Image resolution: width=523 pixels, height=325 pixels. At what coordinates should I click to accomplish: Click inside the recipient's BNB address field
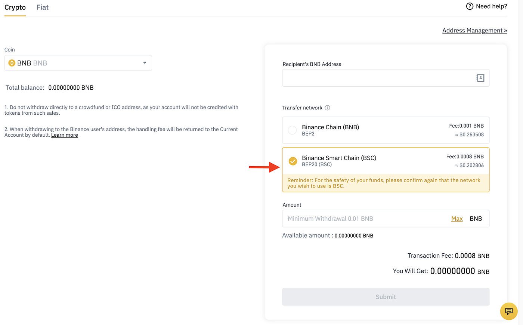[374, 78]
